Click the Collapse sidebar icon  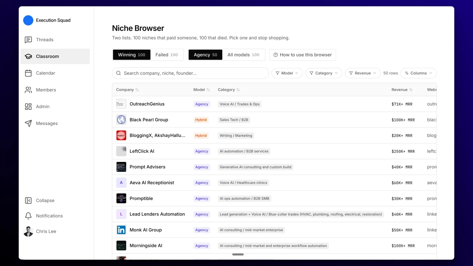click(x=28, y=200)
